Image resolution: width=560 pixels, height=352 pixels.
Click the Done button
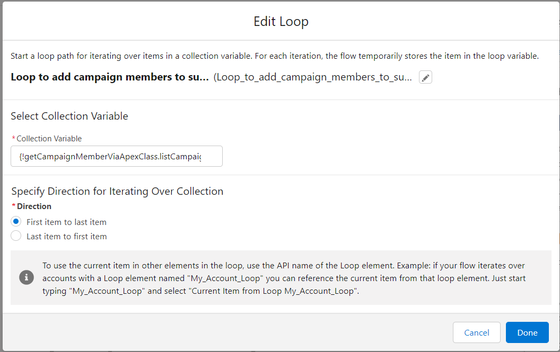pyautogui.click(x=527, y=332)
